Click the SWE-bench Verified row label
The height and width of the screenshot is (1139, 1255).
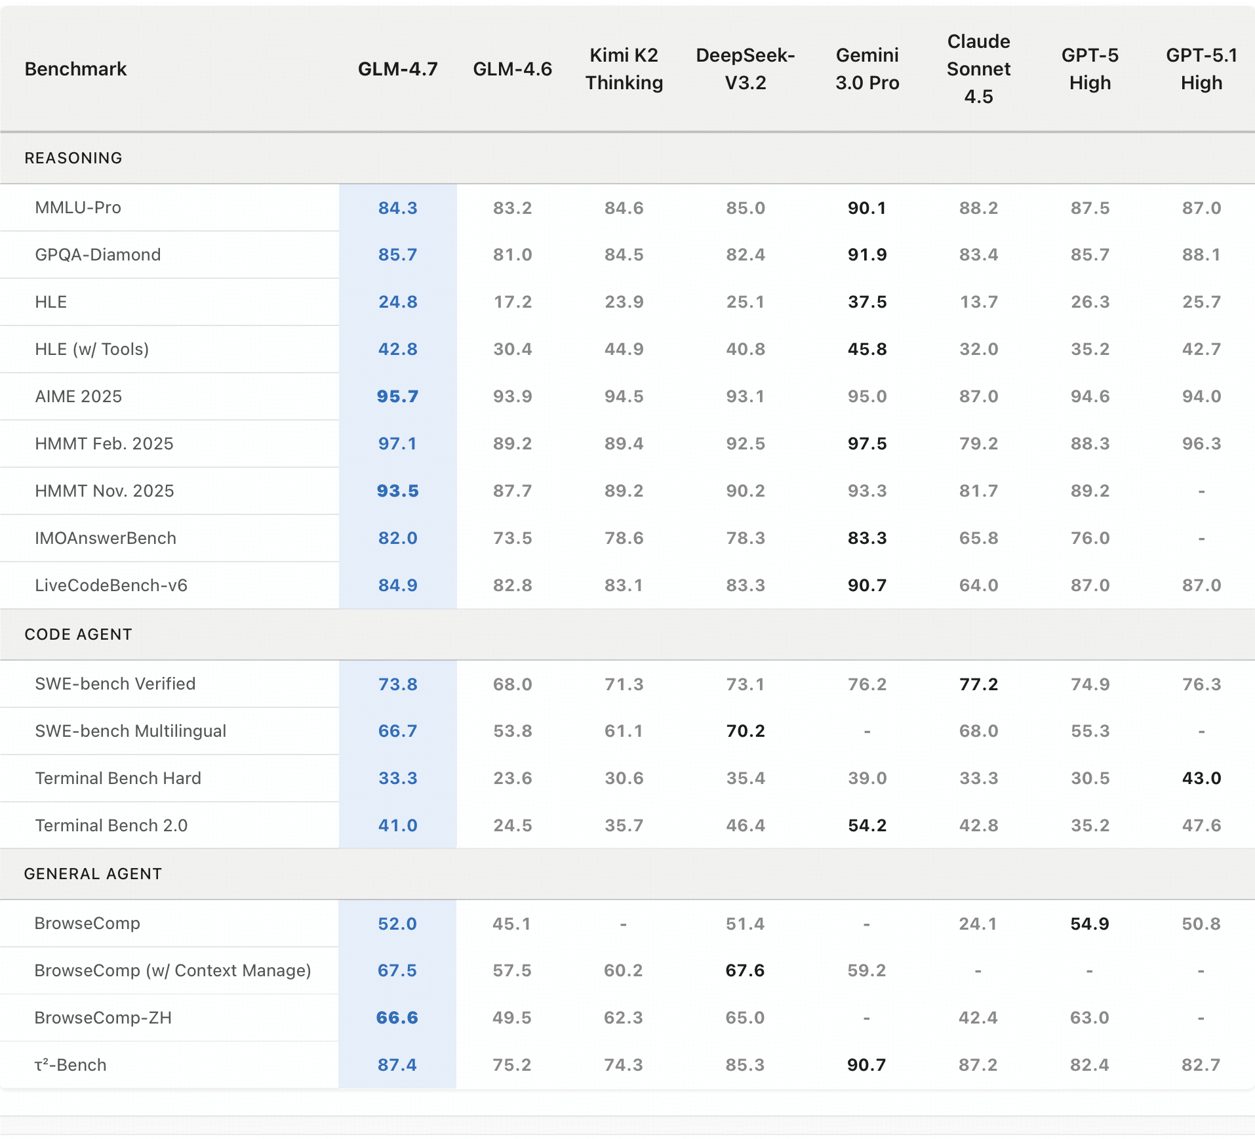[x=115, y=684]
